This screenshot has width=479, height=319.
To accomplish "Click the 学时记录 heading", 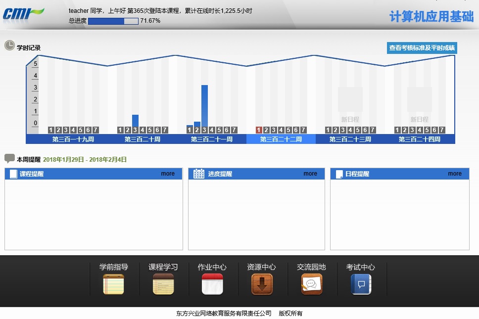I will [29, 47].
